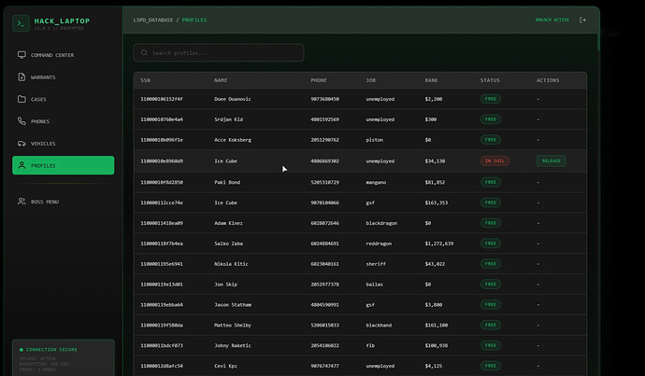Click the Cevi Kpz name cell
Viewport: 645px width, 376px height.
pyautogui.click(x=225, y=366)
